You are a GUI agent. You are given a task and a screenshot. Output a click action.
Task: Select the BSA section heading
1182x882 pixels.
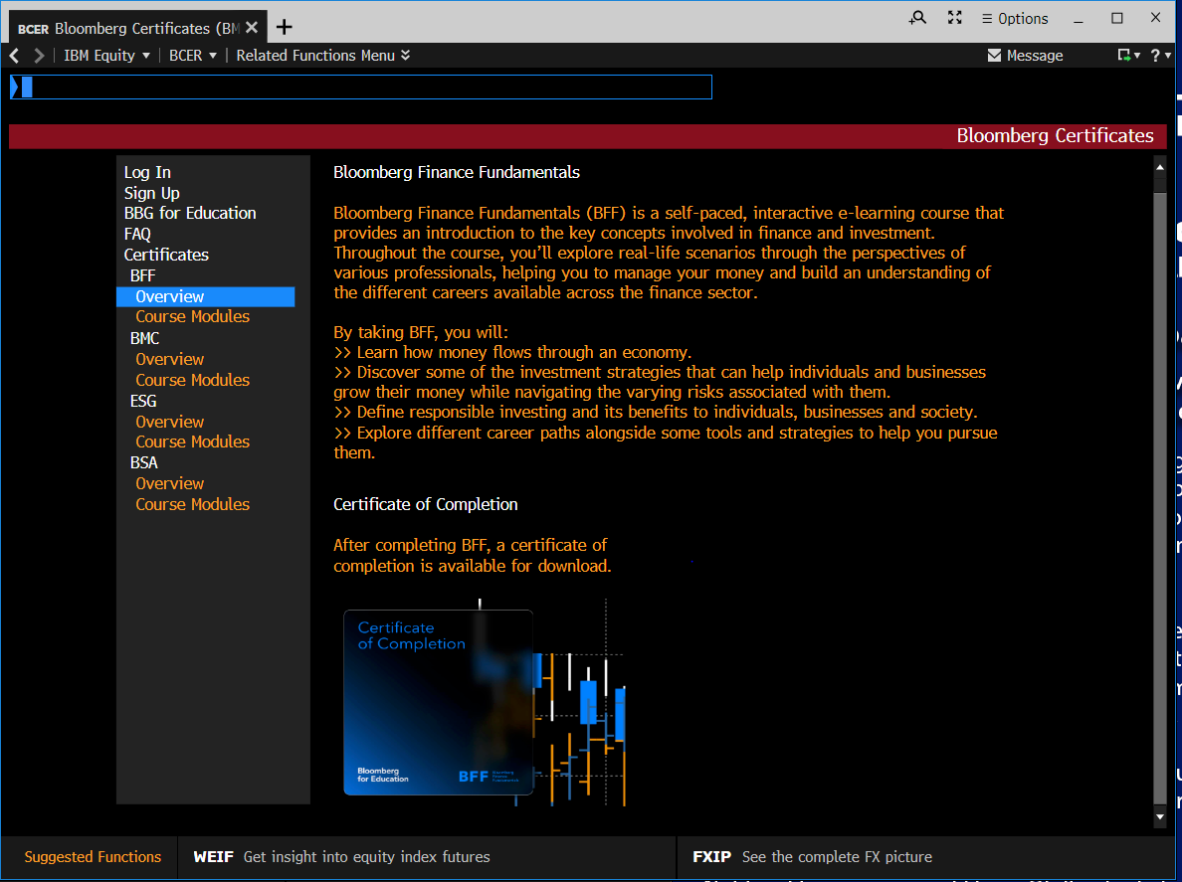coord(143,462)
